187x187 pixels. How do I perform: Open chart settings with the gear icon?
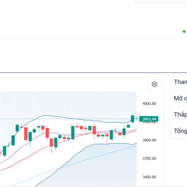click(154, 84)
